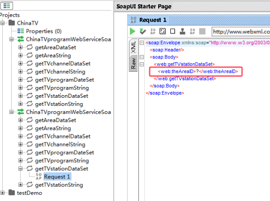
Task: Fold the soap:Body element in editor
Action: click(x=142, y=57)
